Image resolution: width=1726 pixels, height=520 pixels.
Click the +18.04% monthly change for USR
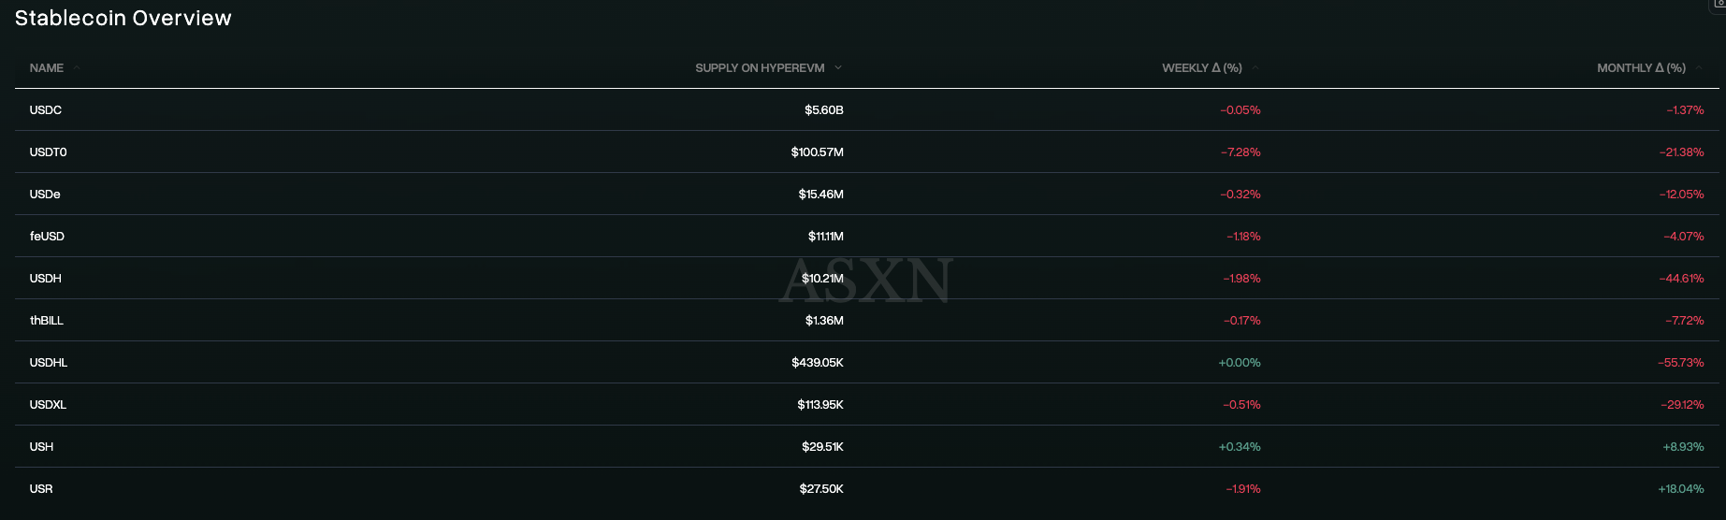1681,489
